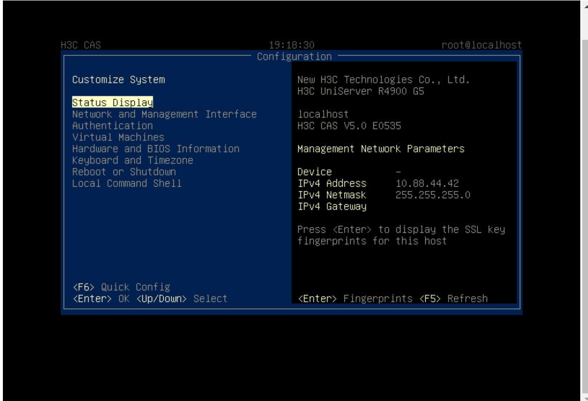Click the SSL key fingerprints prompt text
The height and width of the screenshot is (401, 588).
click(401, 235)
